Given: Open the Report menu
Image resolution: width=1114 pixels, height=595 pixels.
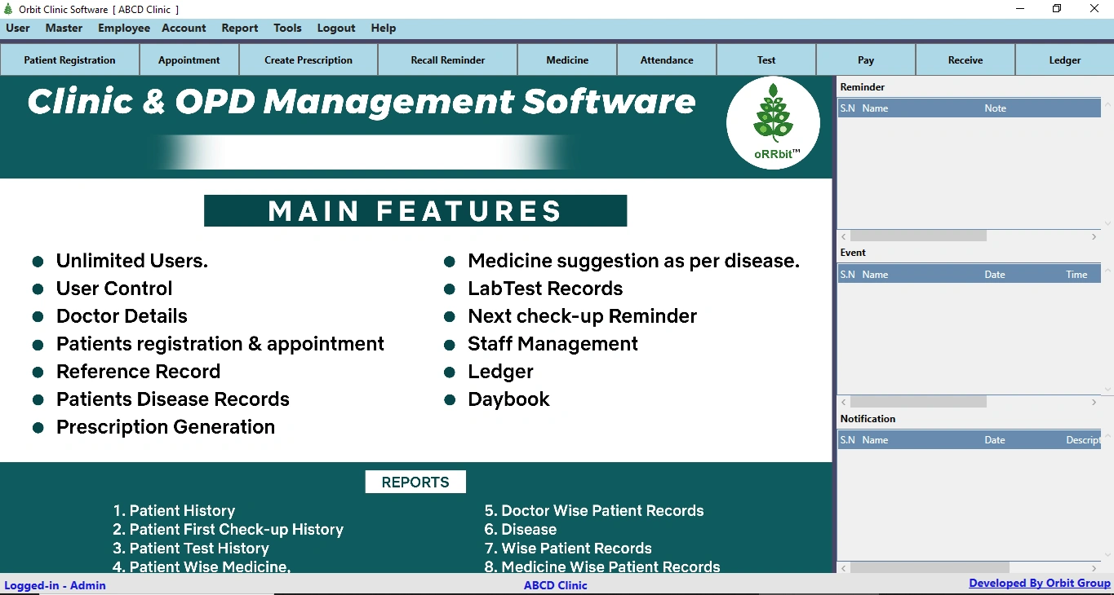Looking at the screenshot, I should (240, 28).
